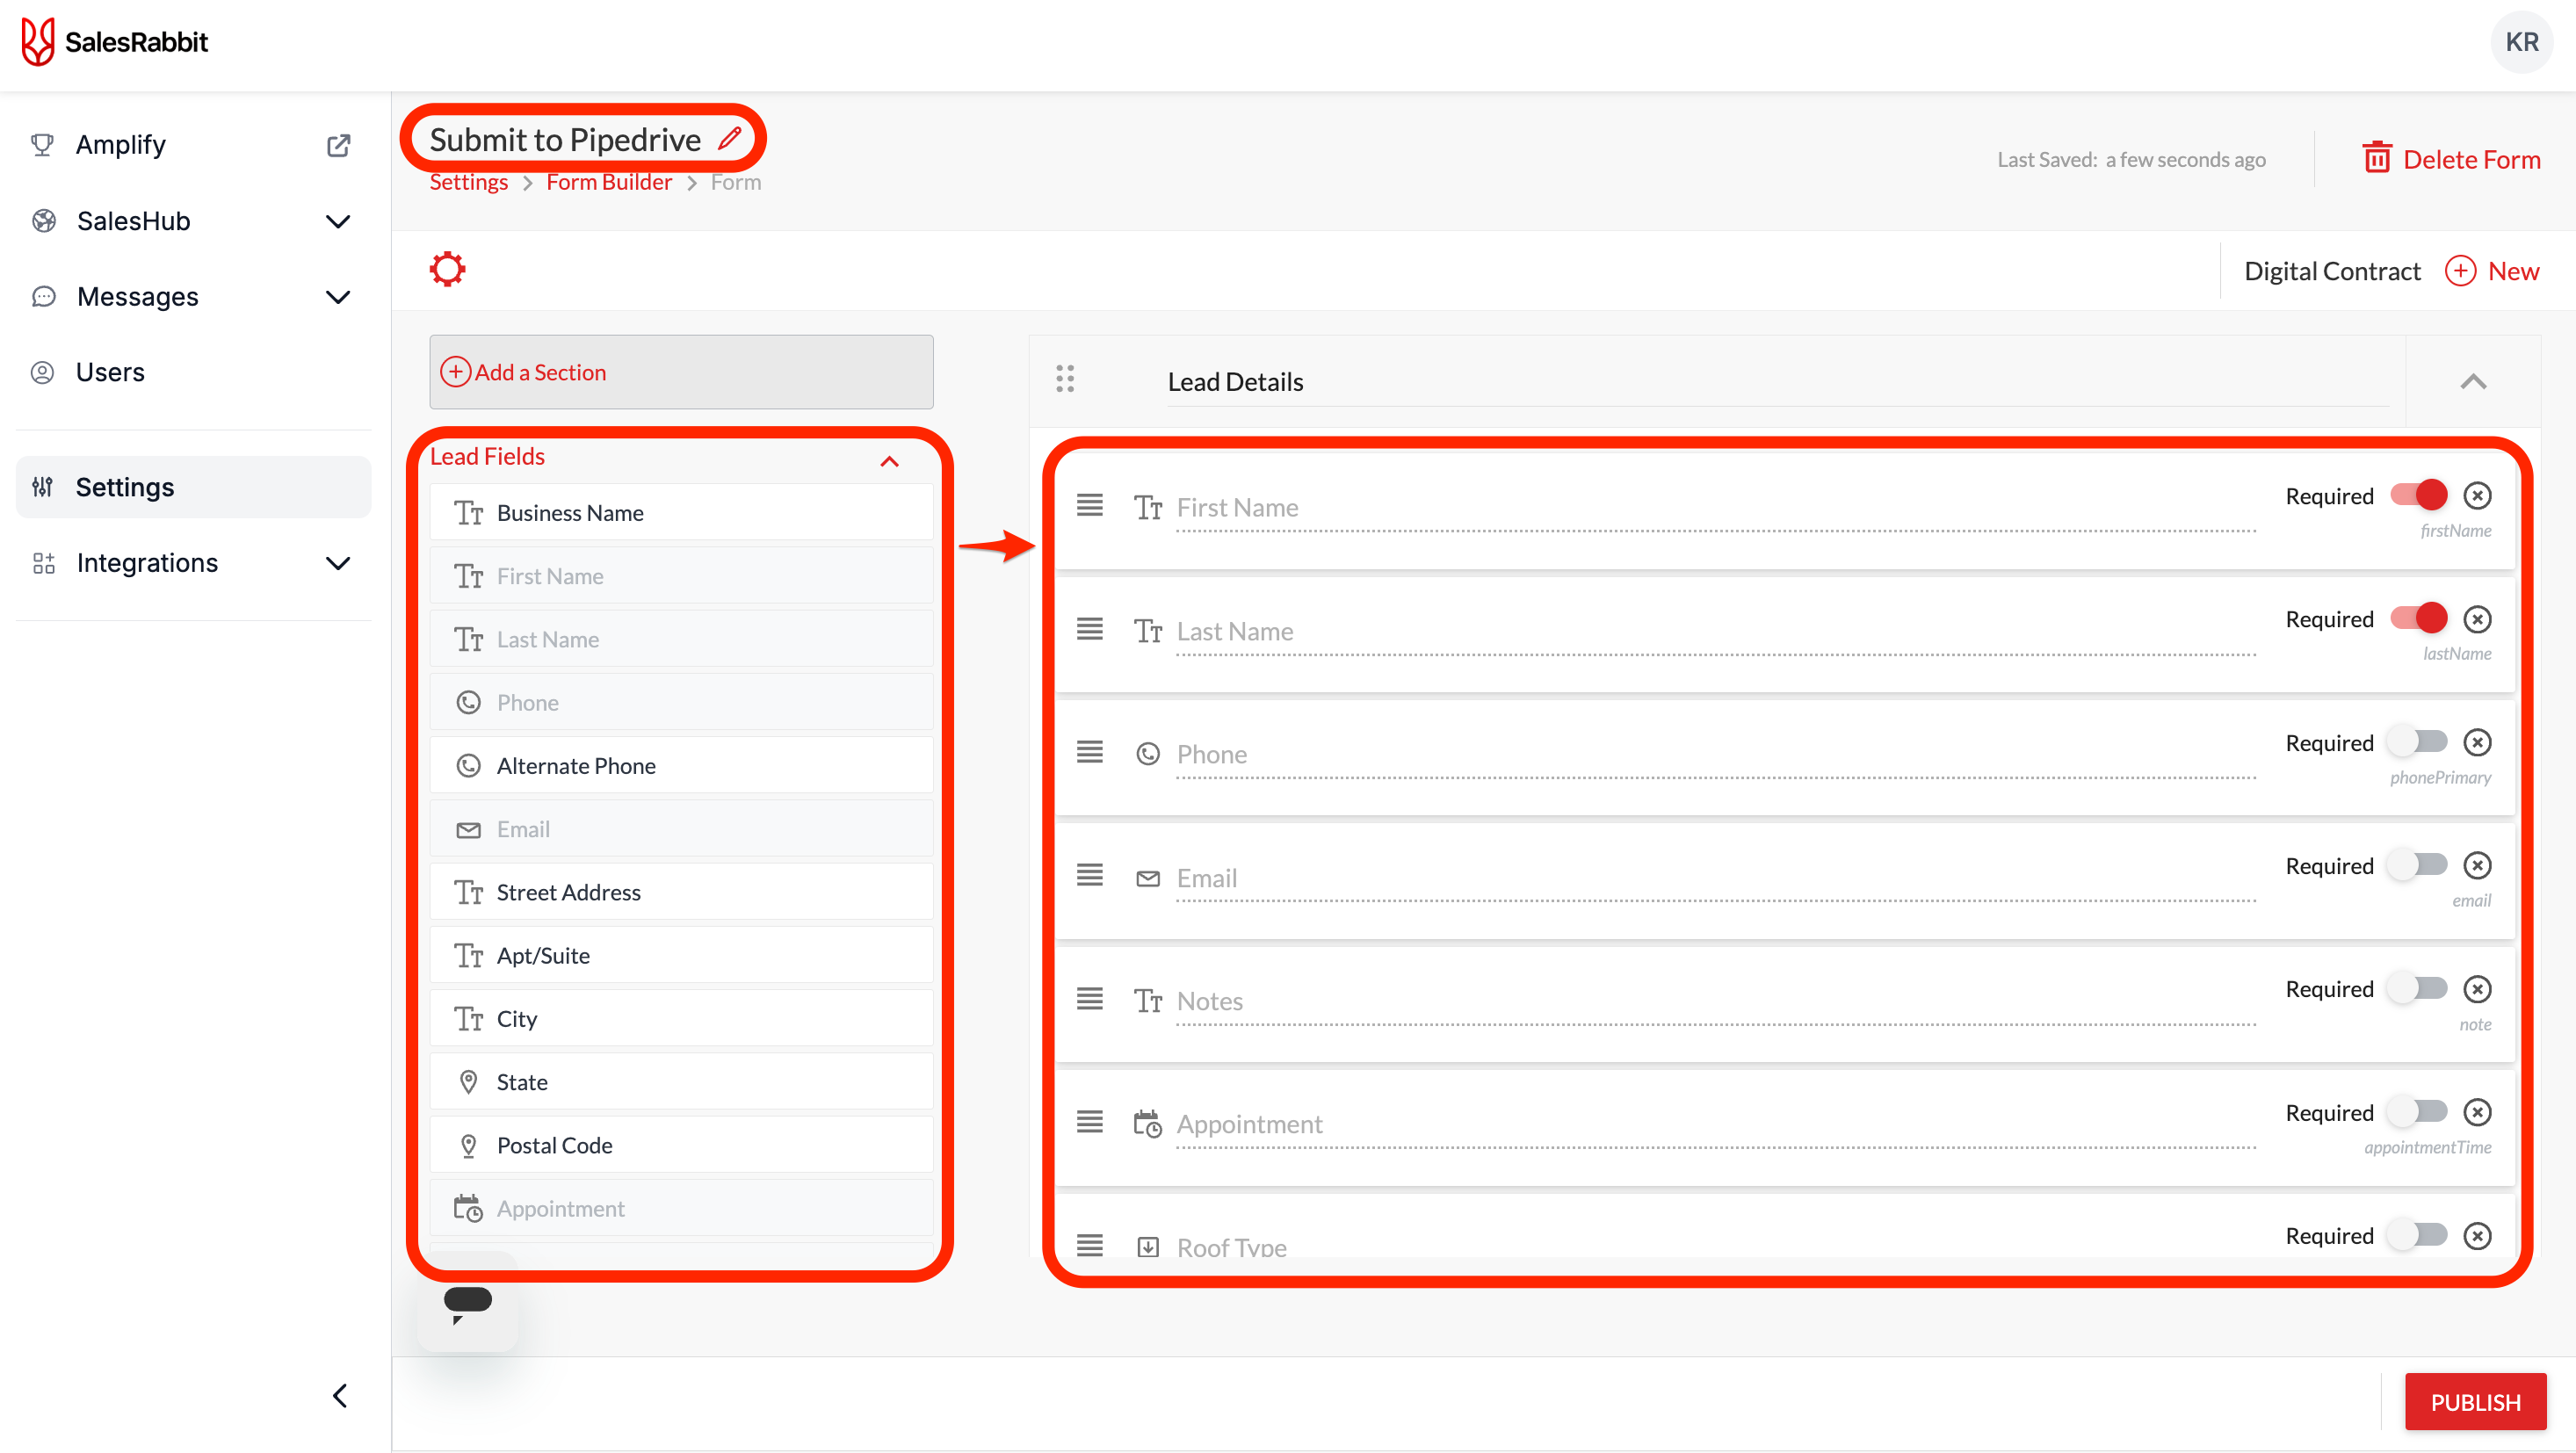
Task: Open Users in the sidebar
Action: (x=110, y=372)
